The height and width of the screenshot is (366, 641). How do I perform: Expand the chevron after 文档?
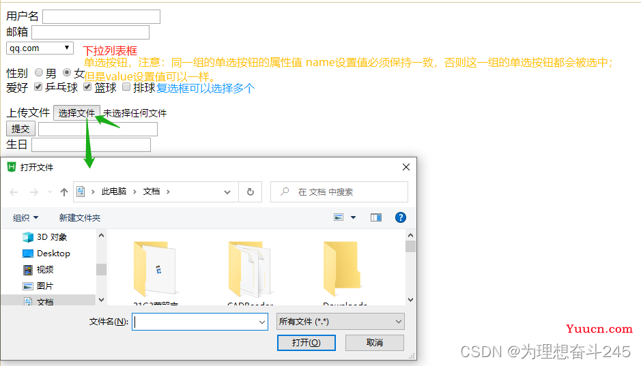(168, 192)
